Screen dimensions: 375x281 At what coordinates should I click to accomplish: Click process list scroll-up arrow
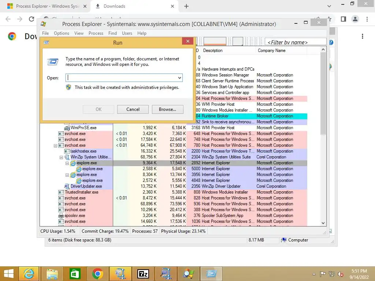pyautogui.click(x=323, y=50)
